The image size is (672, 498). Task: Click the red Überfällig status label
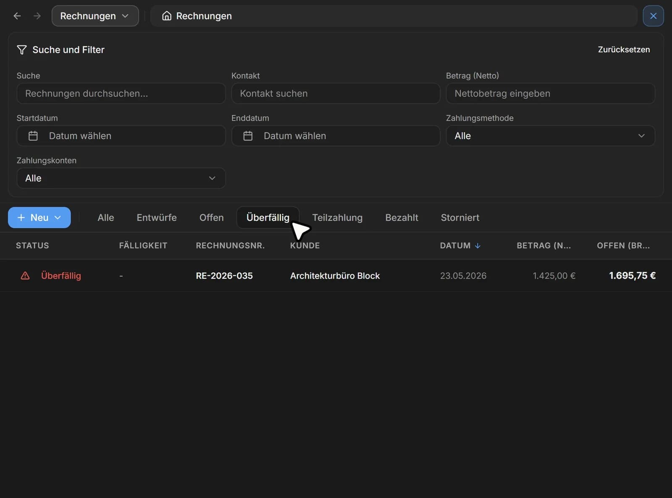(61, 276)
